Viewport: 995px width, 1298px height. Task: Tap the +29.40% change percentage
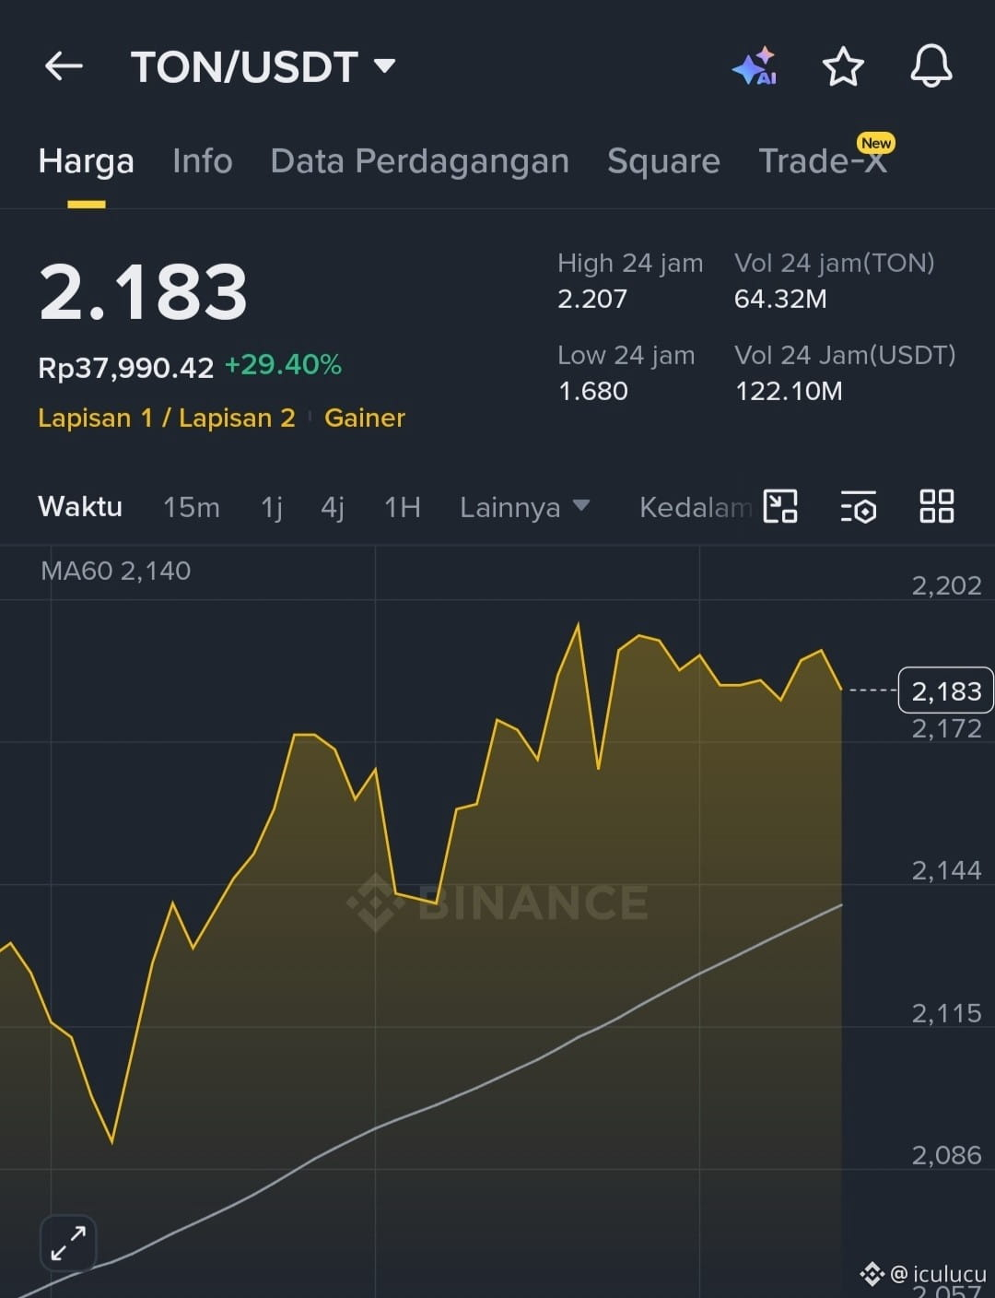[283, 365]
